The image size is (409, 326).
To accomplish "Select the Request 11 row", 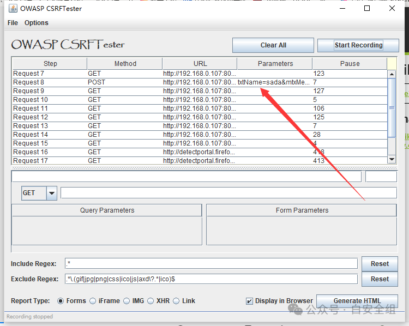I will [x=200, y=108].
